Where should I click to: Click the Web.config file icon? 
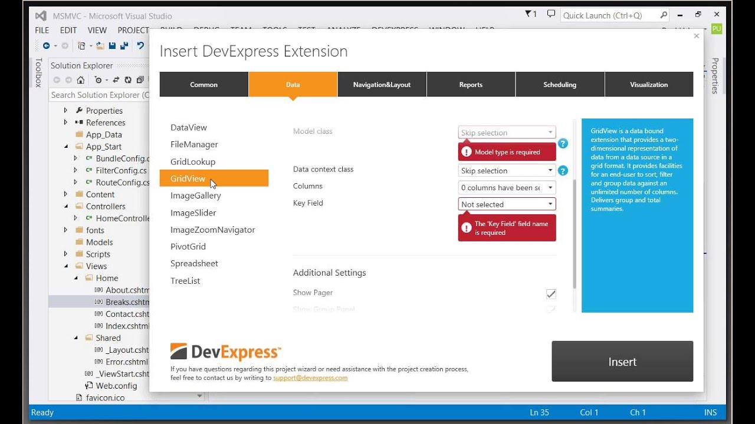coord(89,386)
